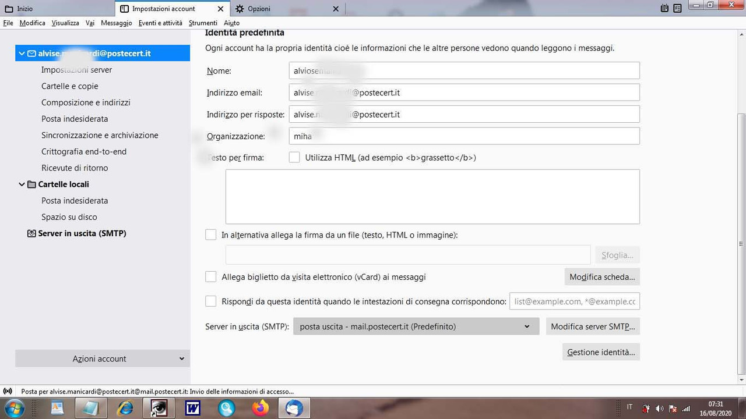Select Sincronizzazione e archiviazione

pyautogui.click(x=100, y=135)
